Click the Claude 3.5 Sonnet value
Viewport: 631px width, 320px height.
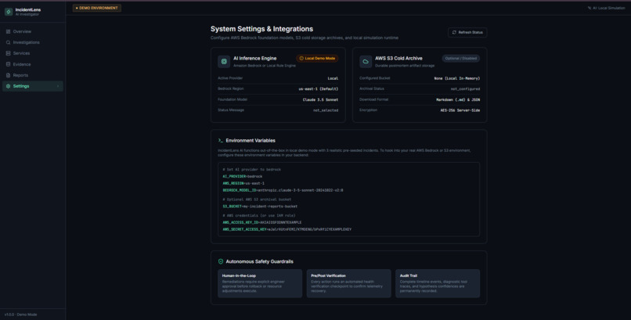(x=320, y=99)
